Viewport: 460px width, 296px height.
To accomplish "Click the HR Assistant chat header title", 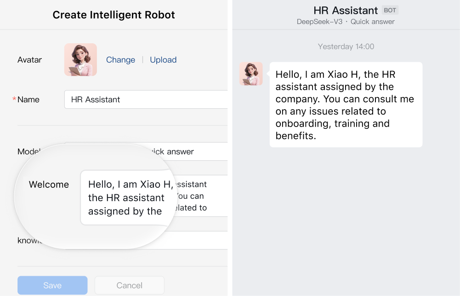I will (x=346, y=10).
